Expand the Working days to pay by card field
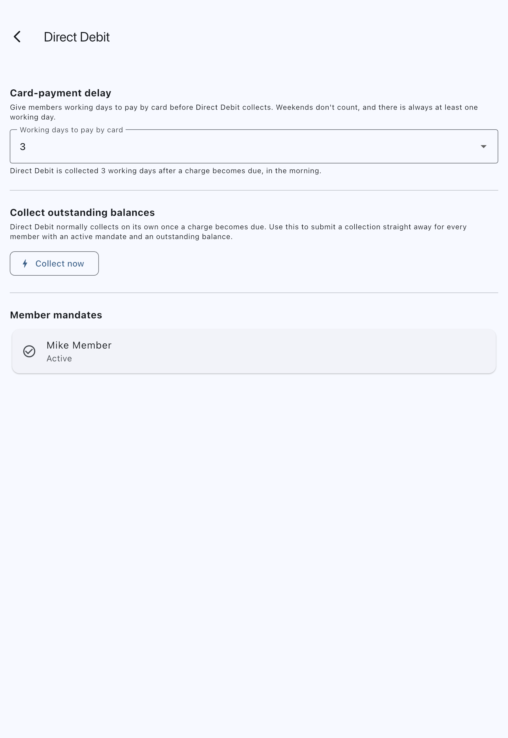This screenshot has width=508, height=738. [x=254, y=147]
